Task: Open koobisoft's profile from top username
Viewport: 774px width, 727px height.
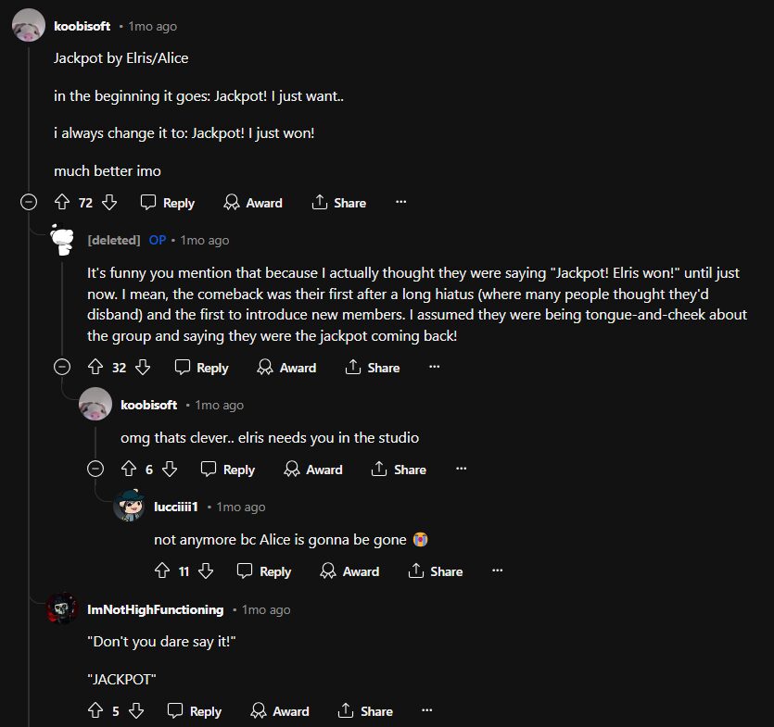Action: (82, 27)
